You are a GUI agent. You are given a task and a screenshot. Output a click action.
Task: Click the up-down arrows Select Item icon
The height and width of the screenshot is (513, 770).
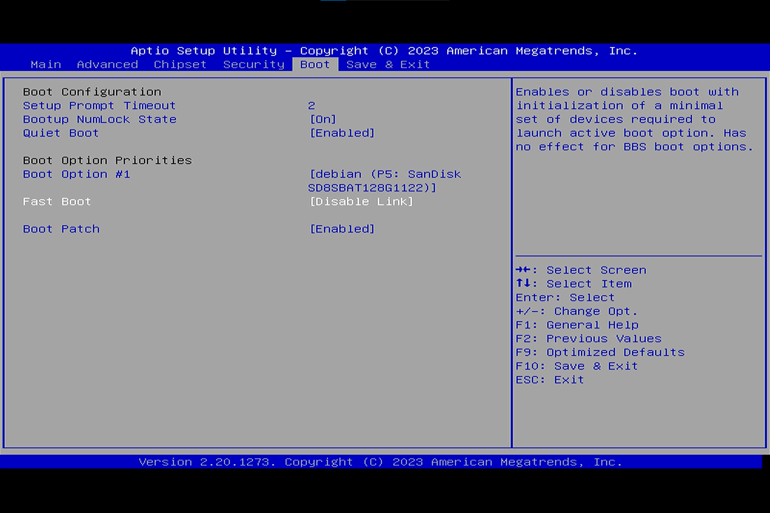click(x=523, y=283)
